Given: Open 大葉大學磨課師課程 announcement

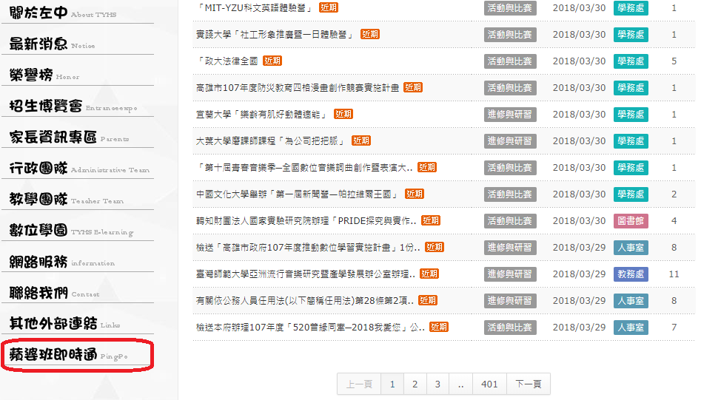Looking at the screenshot, I should pos(272,141).
